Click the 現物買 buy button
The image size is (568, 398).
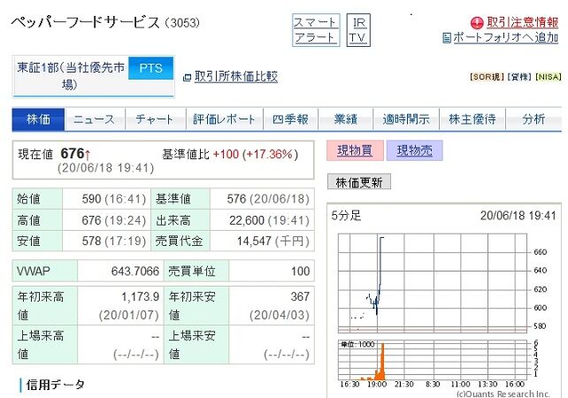355,150
